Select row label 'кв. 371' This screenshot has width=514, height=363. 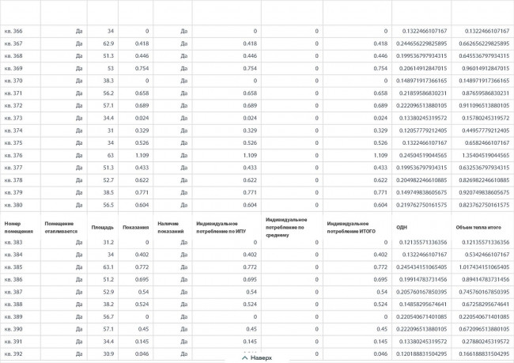[x=13, y=93]
